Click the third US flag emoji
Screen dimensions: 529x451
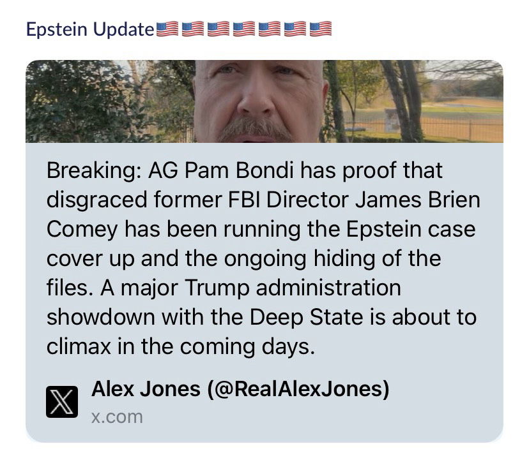tap(218, 29)
